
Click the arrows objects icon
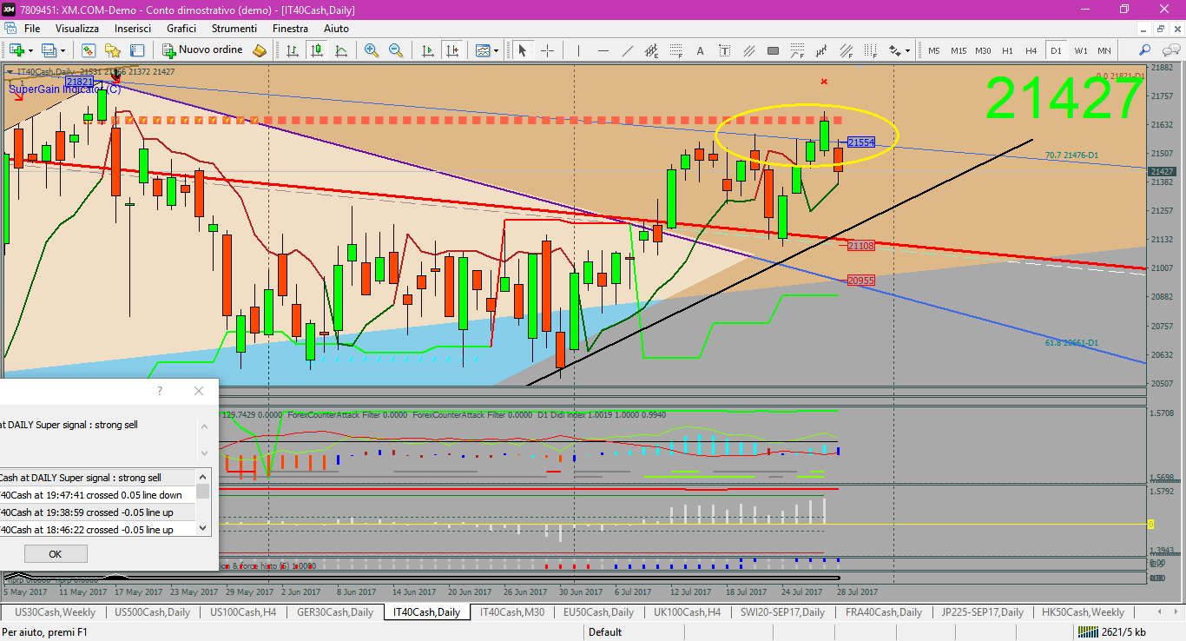click(895, 50)
